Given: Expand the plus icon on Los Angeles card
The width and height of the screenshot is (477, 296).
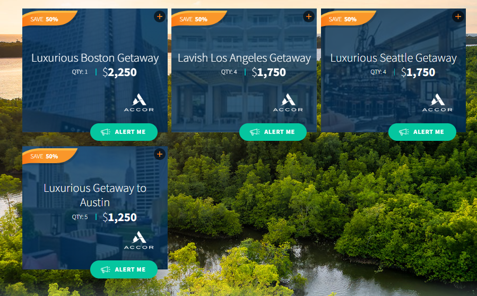Looking at the screenshot, I should pyautogui.click(x=308, y=16).
